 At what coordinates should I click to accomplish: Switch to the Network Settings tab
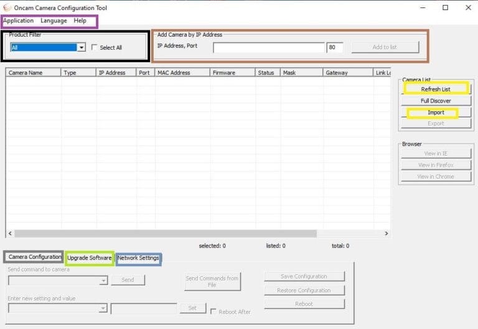[x=138, y=258]
